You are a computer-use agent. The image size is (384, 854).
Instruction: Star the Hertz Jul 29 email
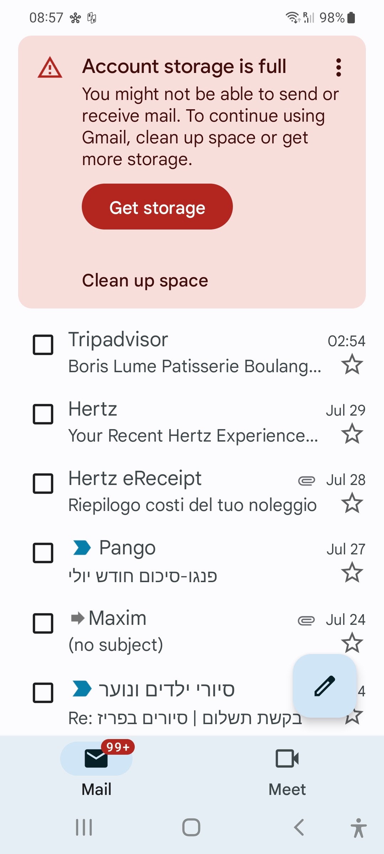pos(352,434)
